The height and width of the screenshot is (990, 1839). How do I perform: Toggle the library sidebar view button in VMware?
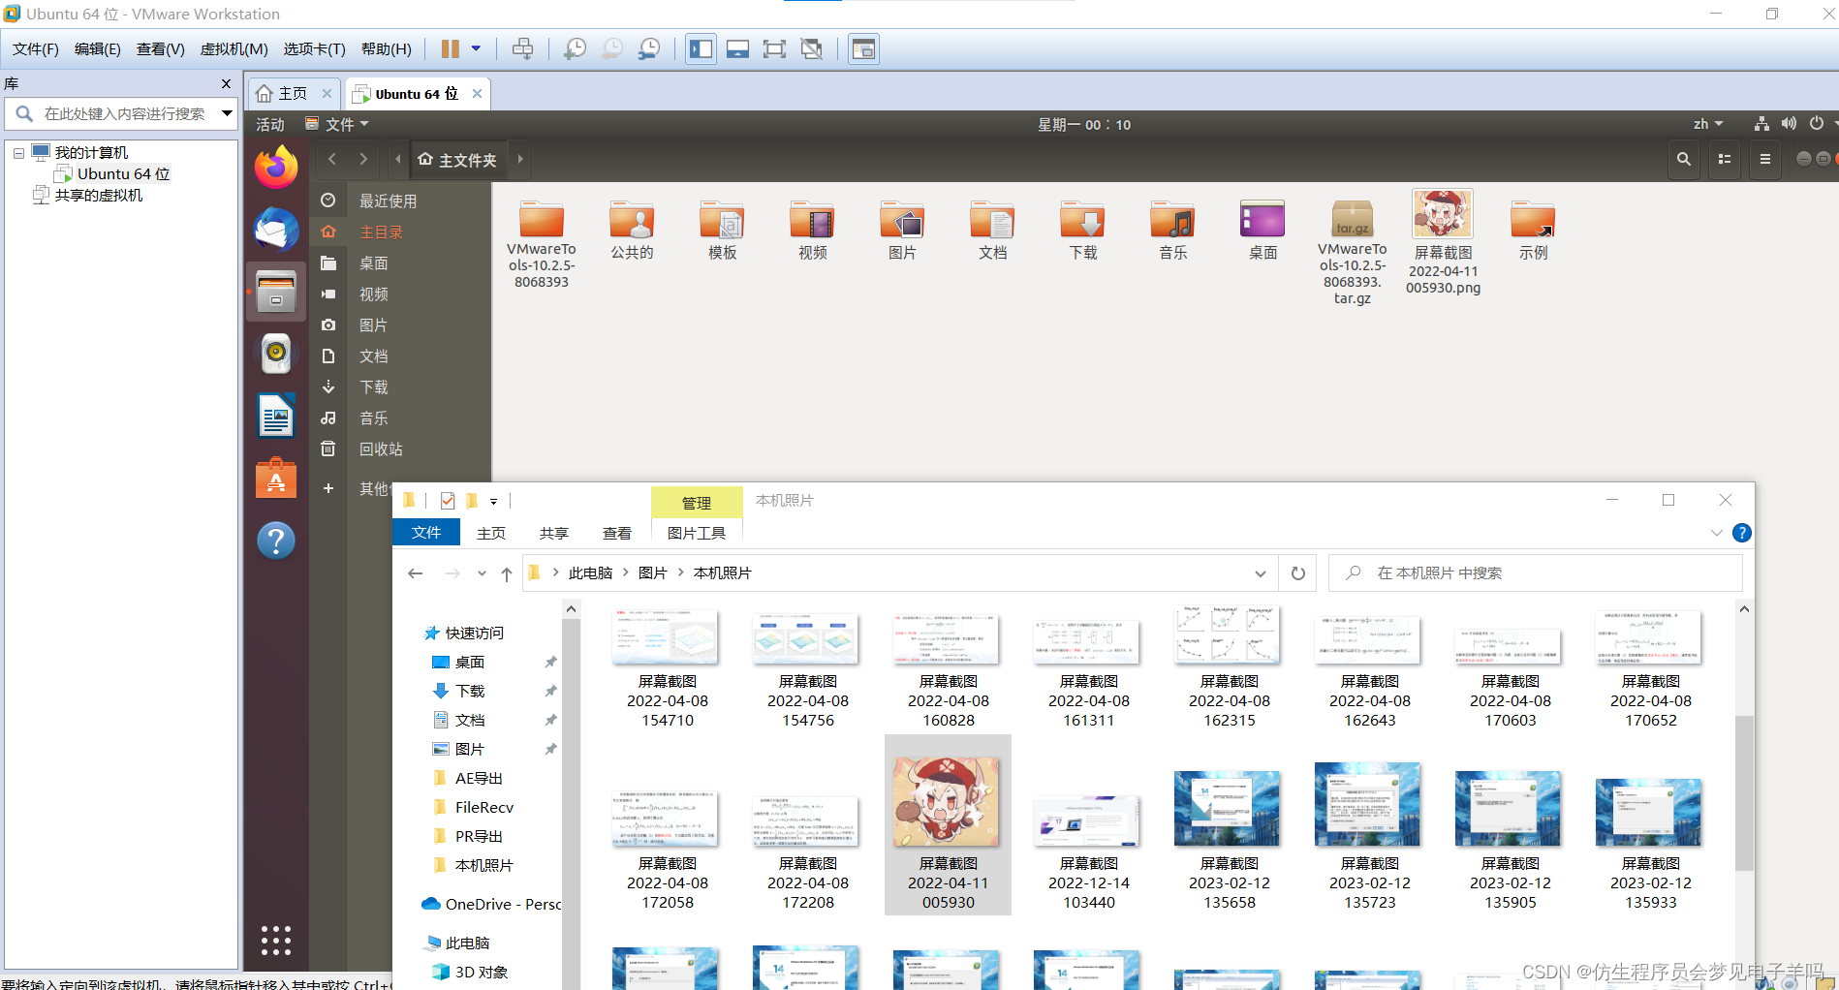coord(701,48)
